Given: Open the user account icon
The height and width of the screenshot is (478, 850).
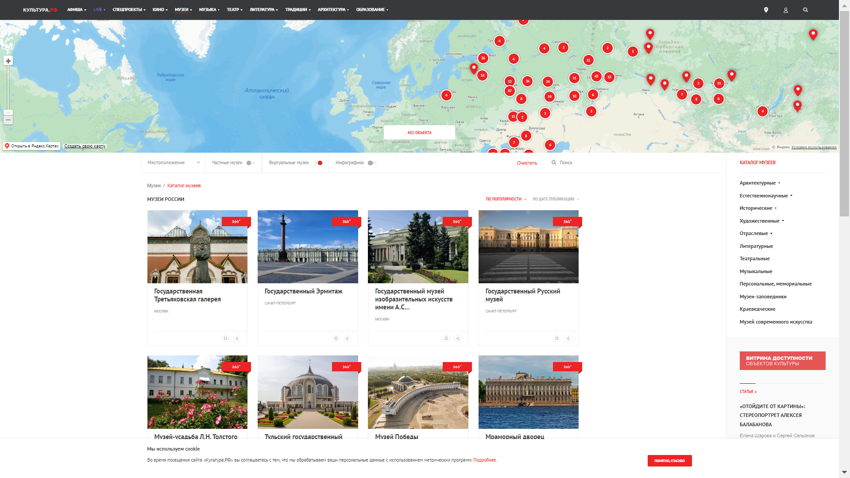Looking at the screenshot, I should tap(786, 10).
